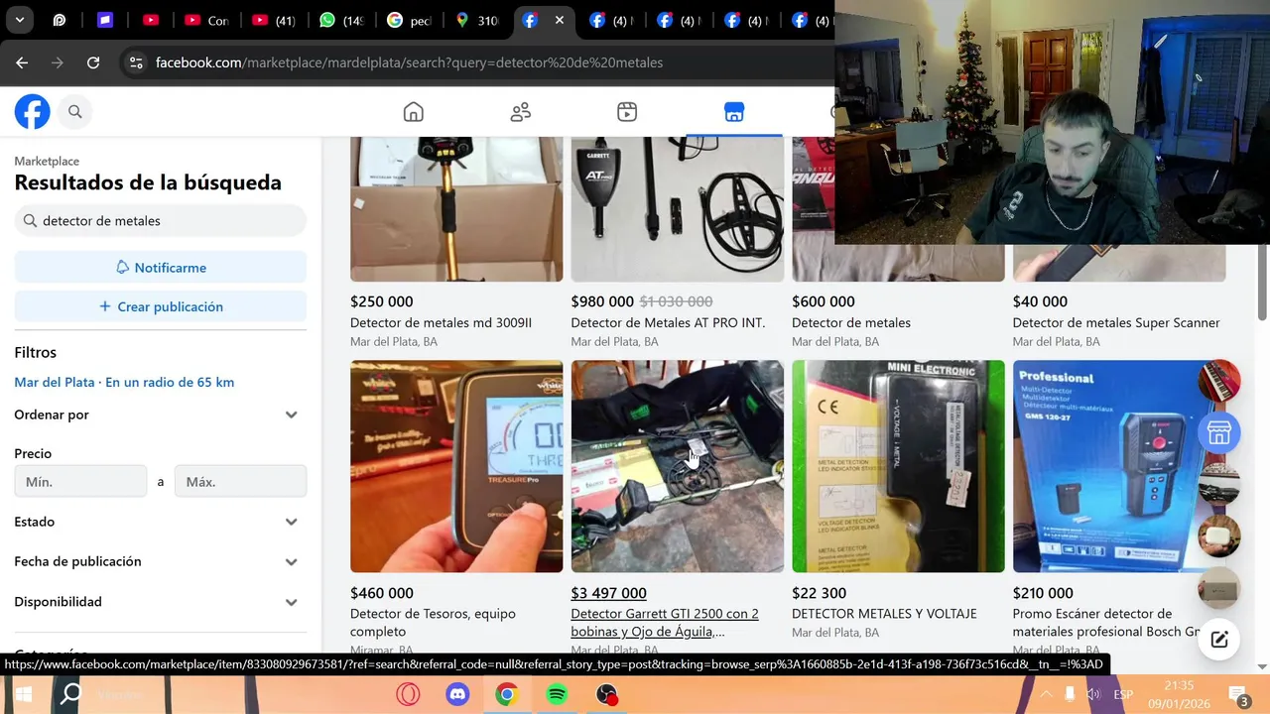Open the Garrett GTI 2500 listing photo
This screenshot has height=714, width=1270.
pos(677,466)
